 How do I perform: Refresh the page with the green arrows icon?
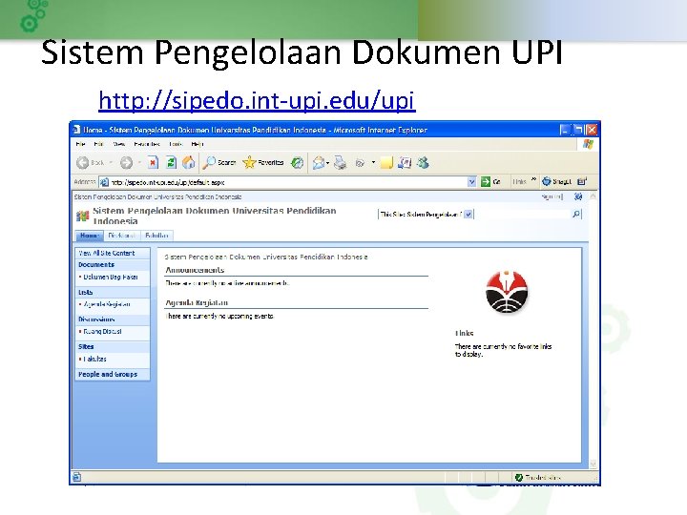[x=172, y=163]
